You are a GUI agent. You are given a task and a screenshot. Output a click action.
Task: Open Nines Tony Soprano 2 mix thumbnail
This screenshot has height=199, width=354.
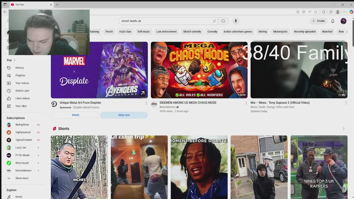pyautogui.click(x=299, y=70)
